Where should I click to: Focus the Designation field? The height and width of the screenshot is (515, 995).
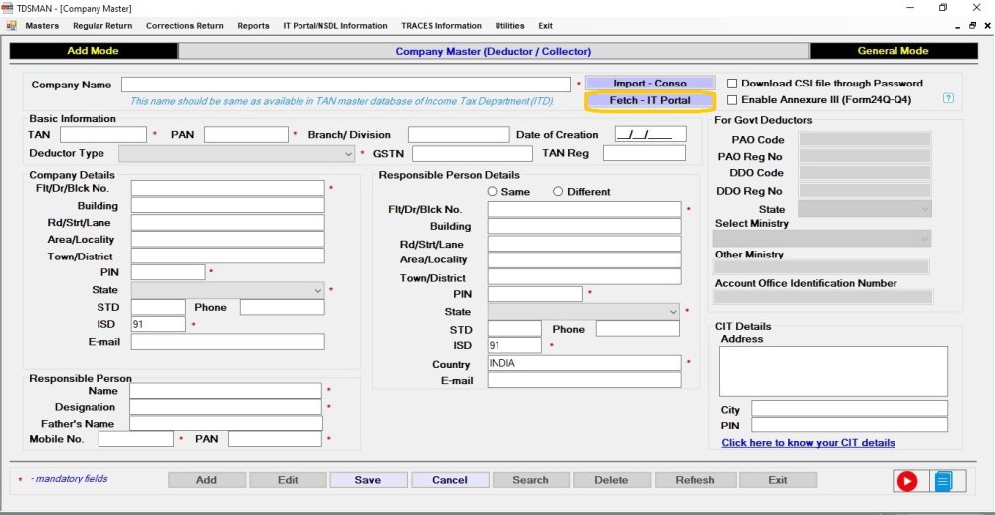point(226,407)
